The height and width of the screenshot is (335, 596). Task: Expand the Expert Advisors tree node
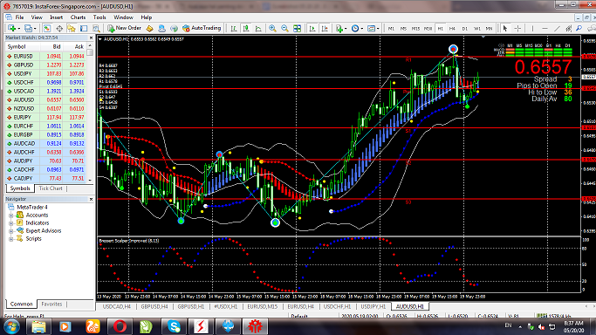pos(11,231)
